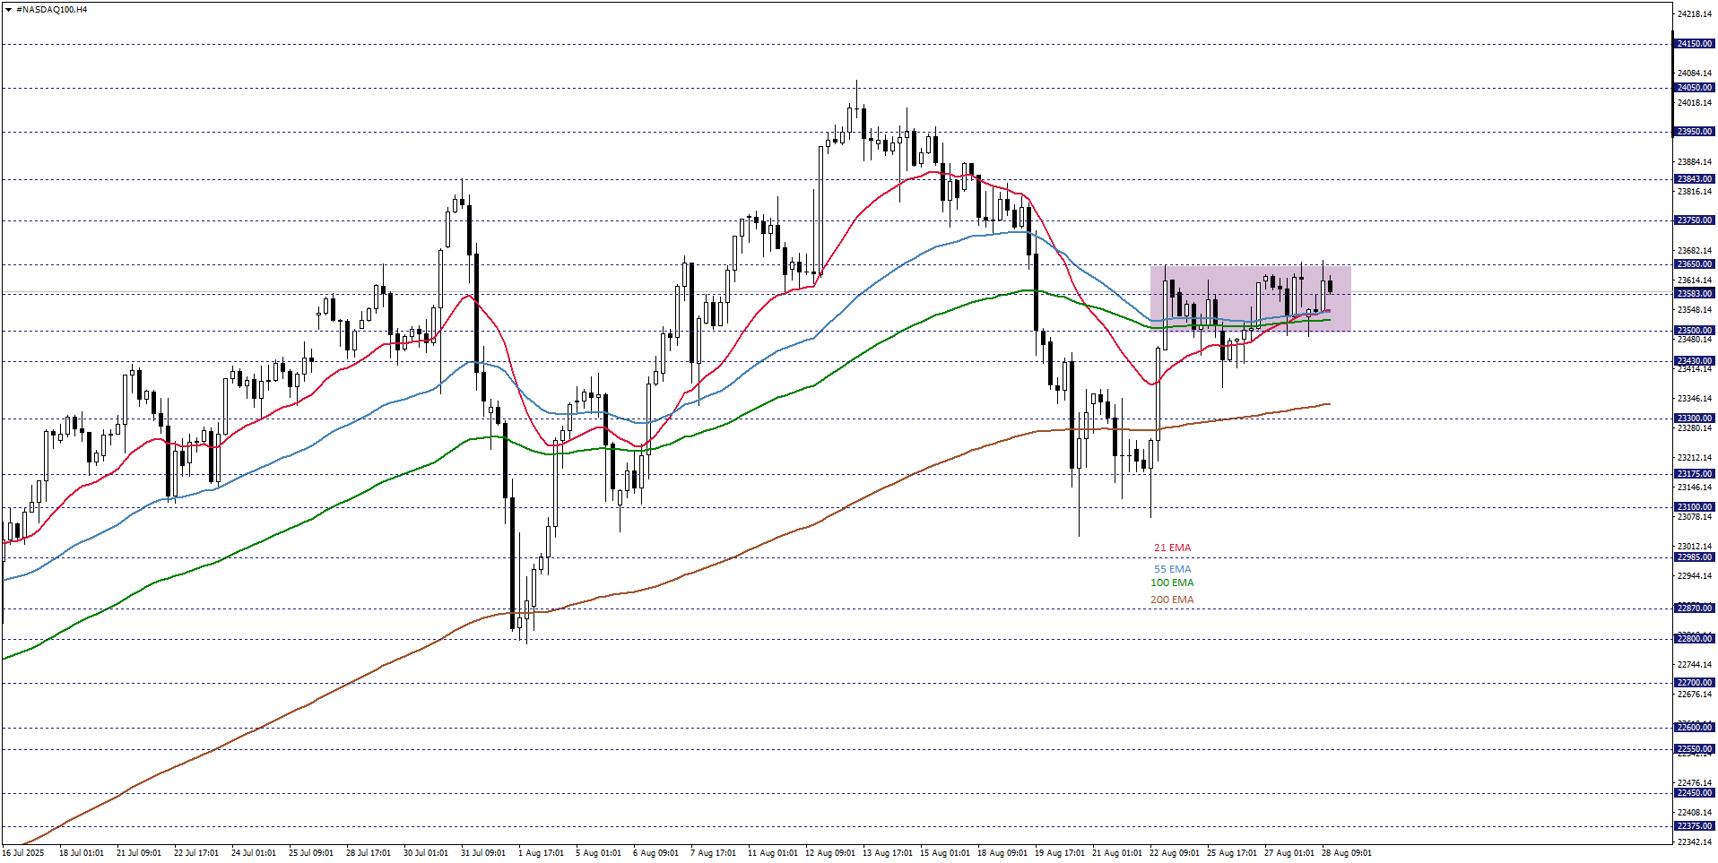Click the 24218.14 price scale value
Viewport: 1718px width, 863px height.
pyautogui.click(x=1695, y=14)
